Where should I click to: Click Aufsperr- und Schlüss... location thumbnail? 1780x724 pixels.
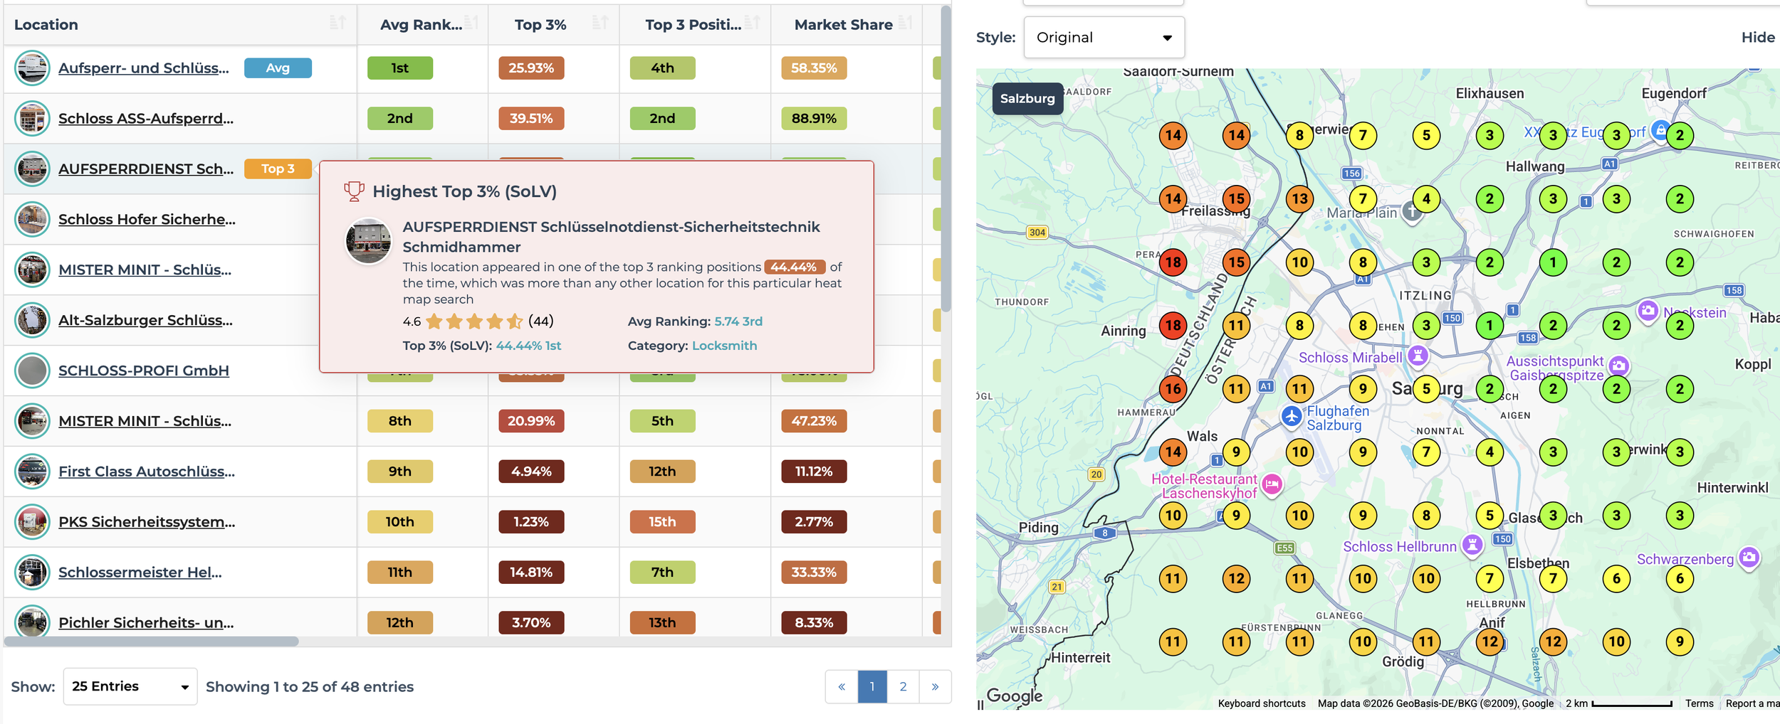[32, 68]
